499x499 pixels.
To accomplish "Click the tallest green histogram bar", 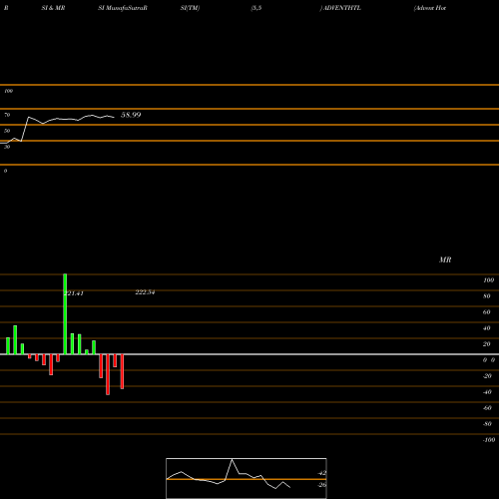I will [65, 314].
